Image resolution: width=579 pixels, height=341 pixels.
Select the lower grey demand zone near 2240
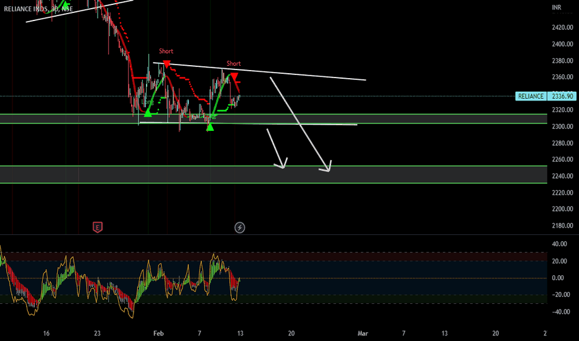point(273,174)
